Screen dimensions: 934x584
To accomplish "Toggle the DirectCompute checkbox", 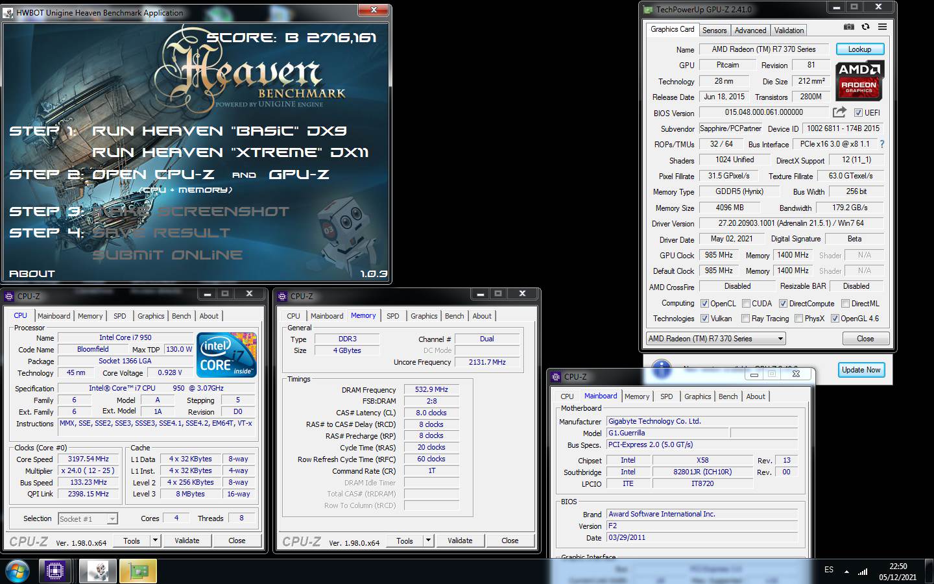I will 783,303.
